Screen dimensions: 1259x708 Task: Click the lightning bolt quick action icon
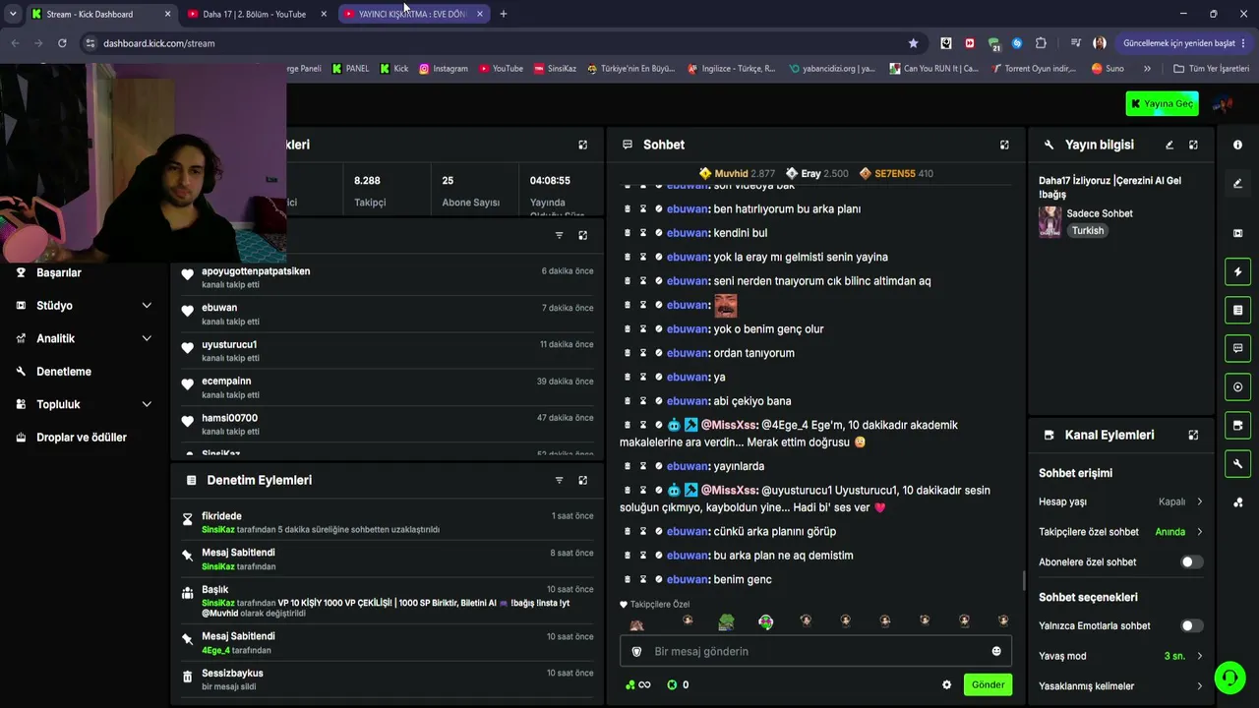(1237, 271)
